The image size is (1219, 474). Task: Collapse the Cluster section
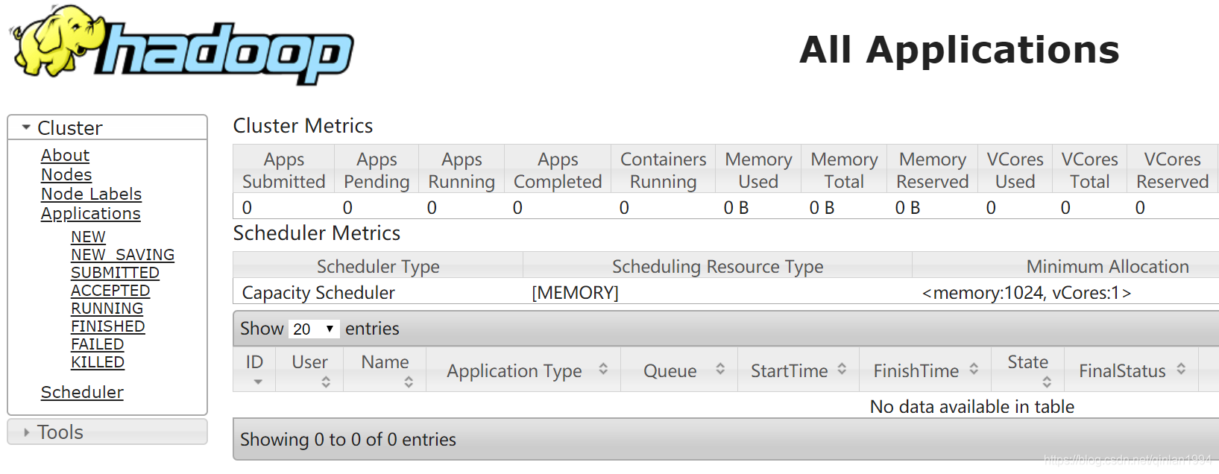point(27,127)
